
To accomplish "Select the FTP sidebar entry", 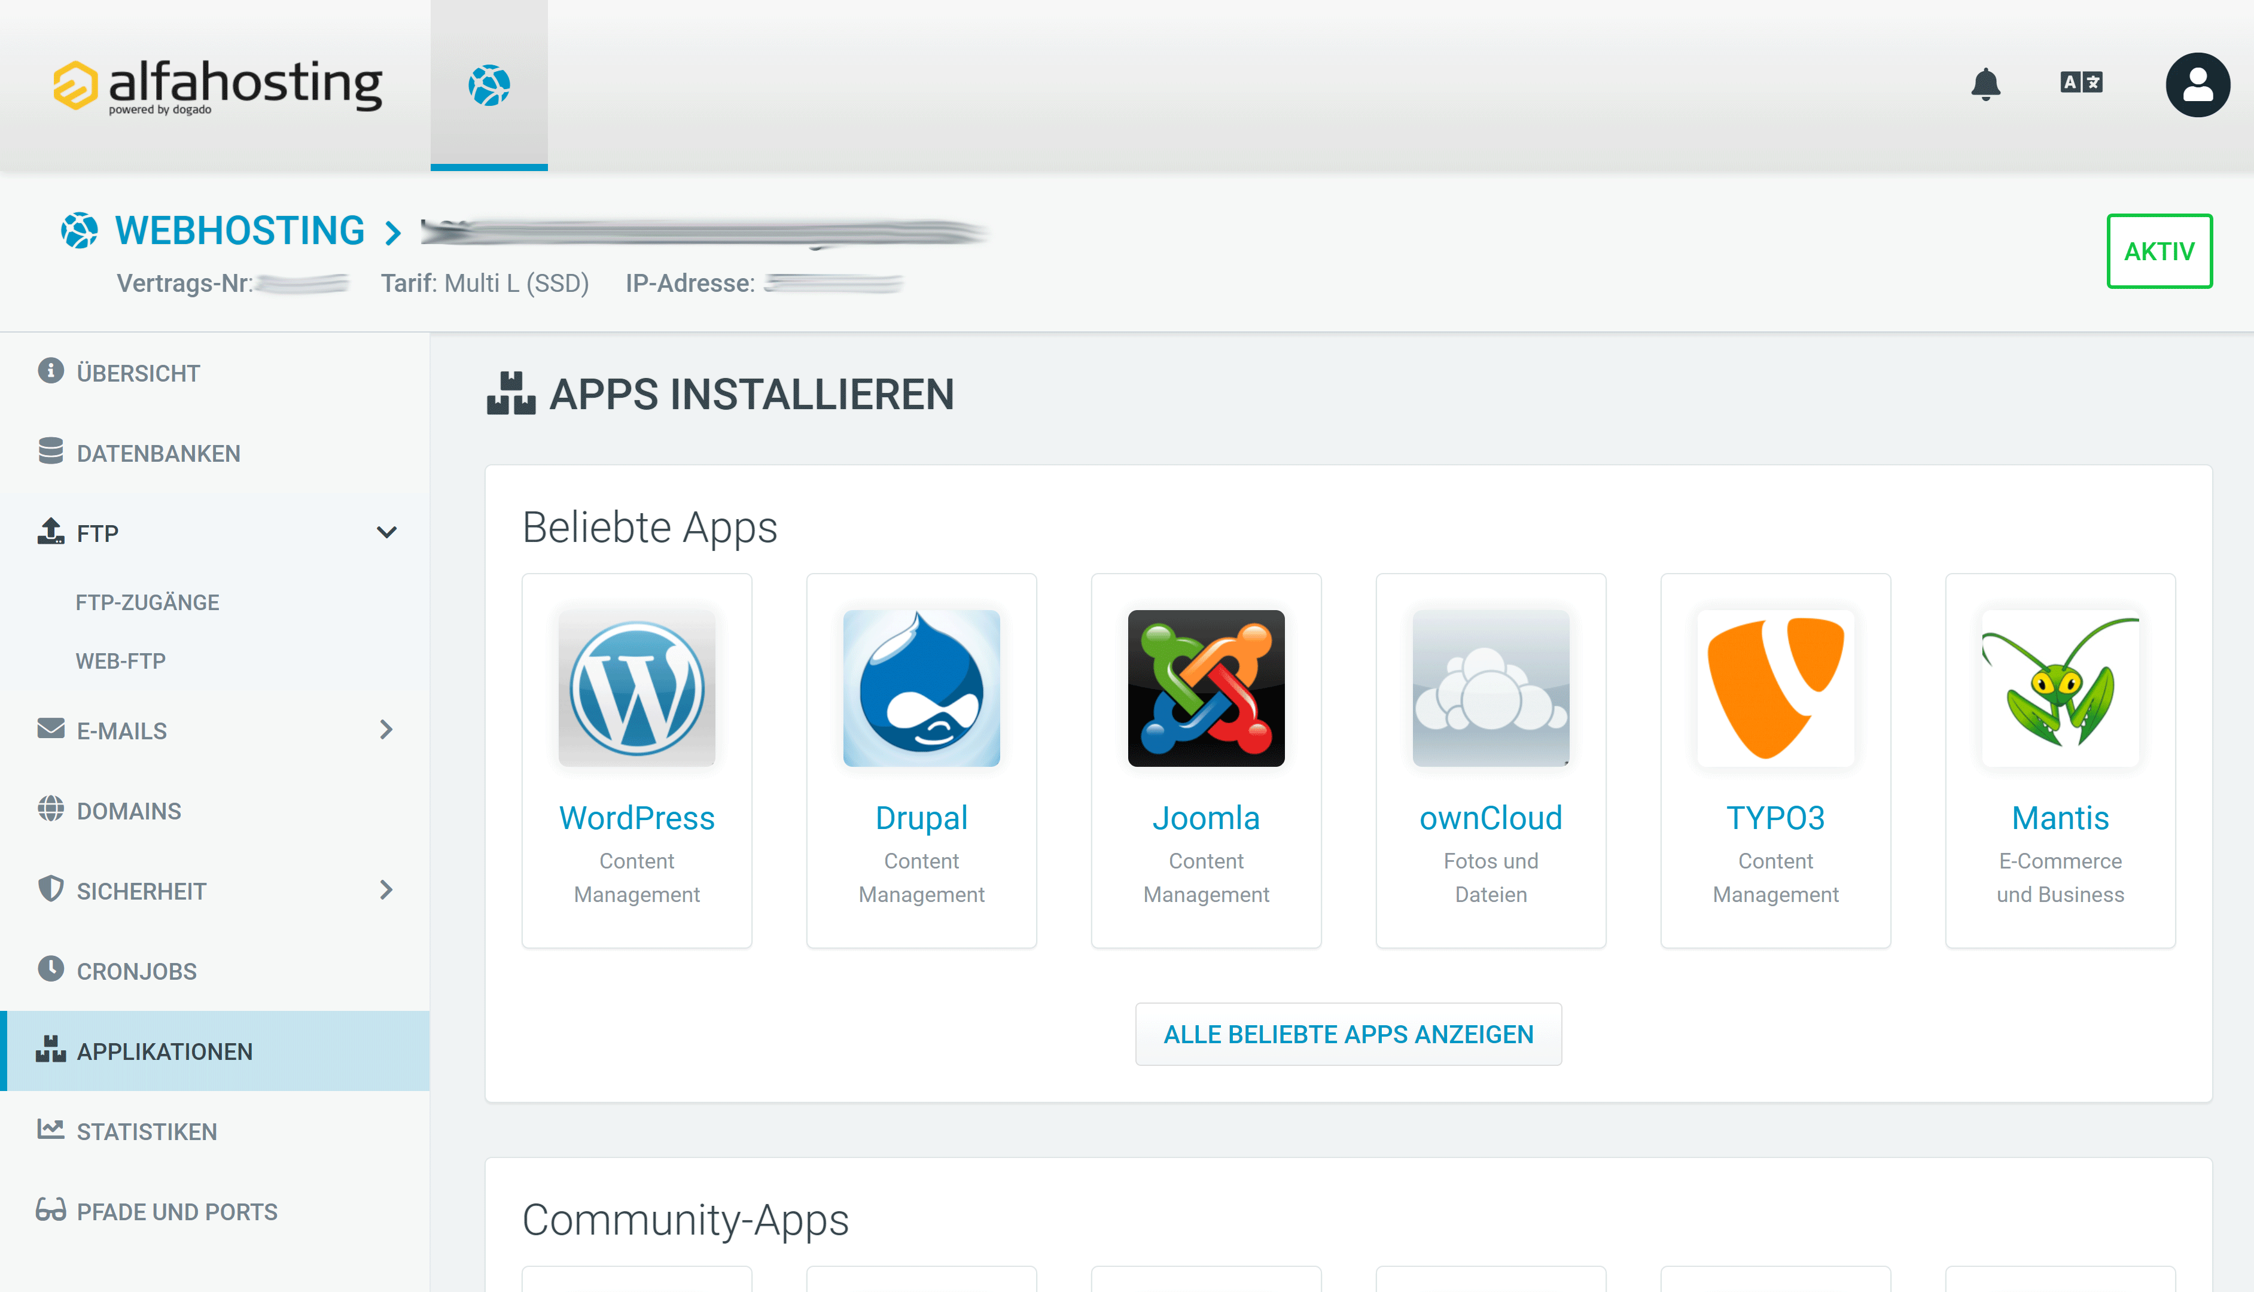I will click(215, 532).
